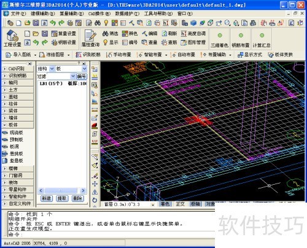
Task: Open the 文件(F) menu
Action: [18, 14]
